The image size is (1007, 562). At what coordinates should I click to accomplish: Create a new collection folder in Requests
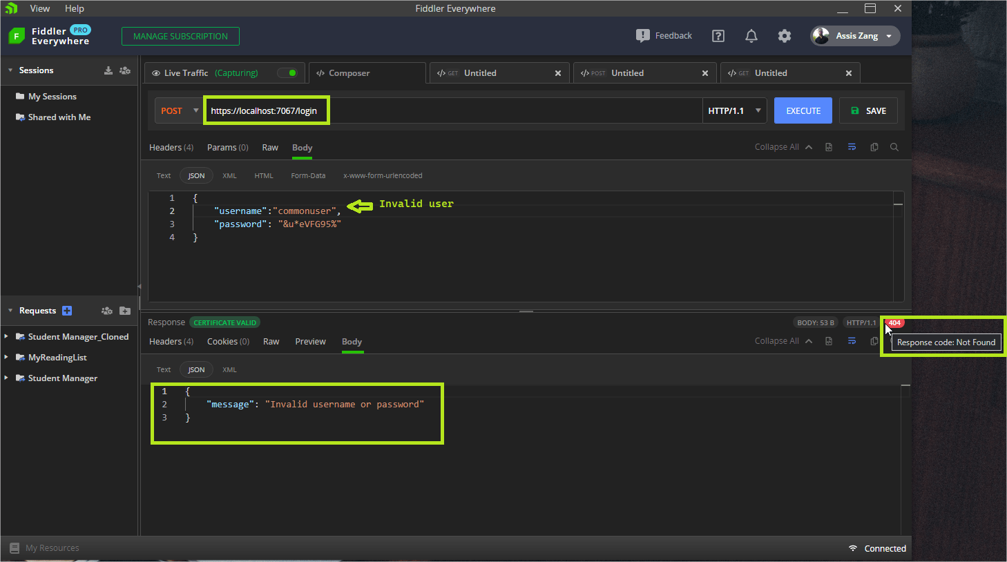(x=125, y=311)
